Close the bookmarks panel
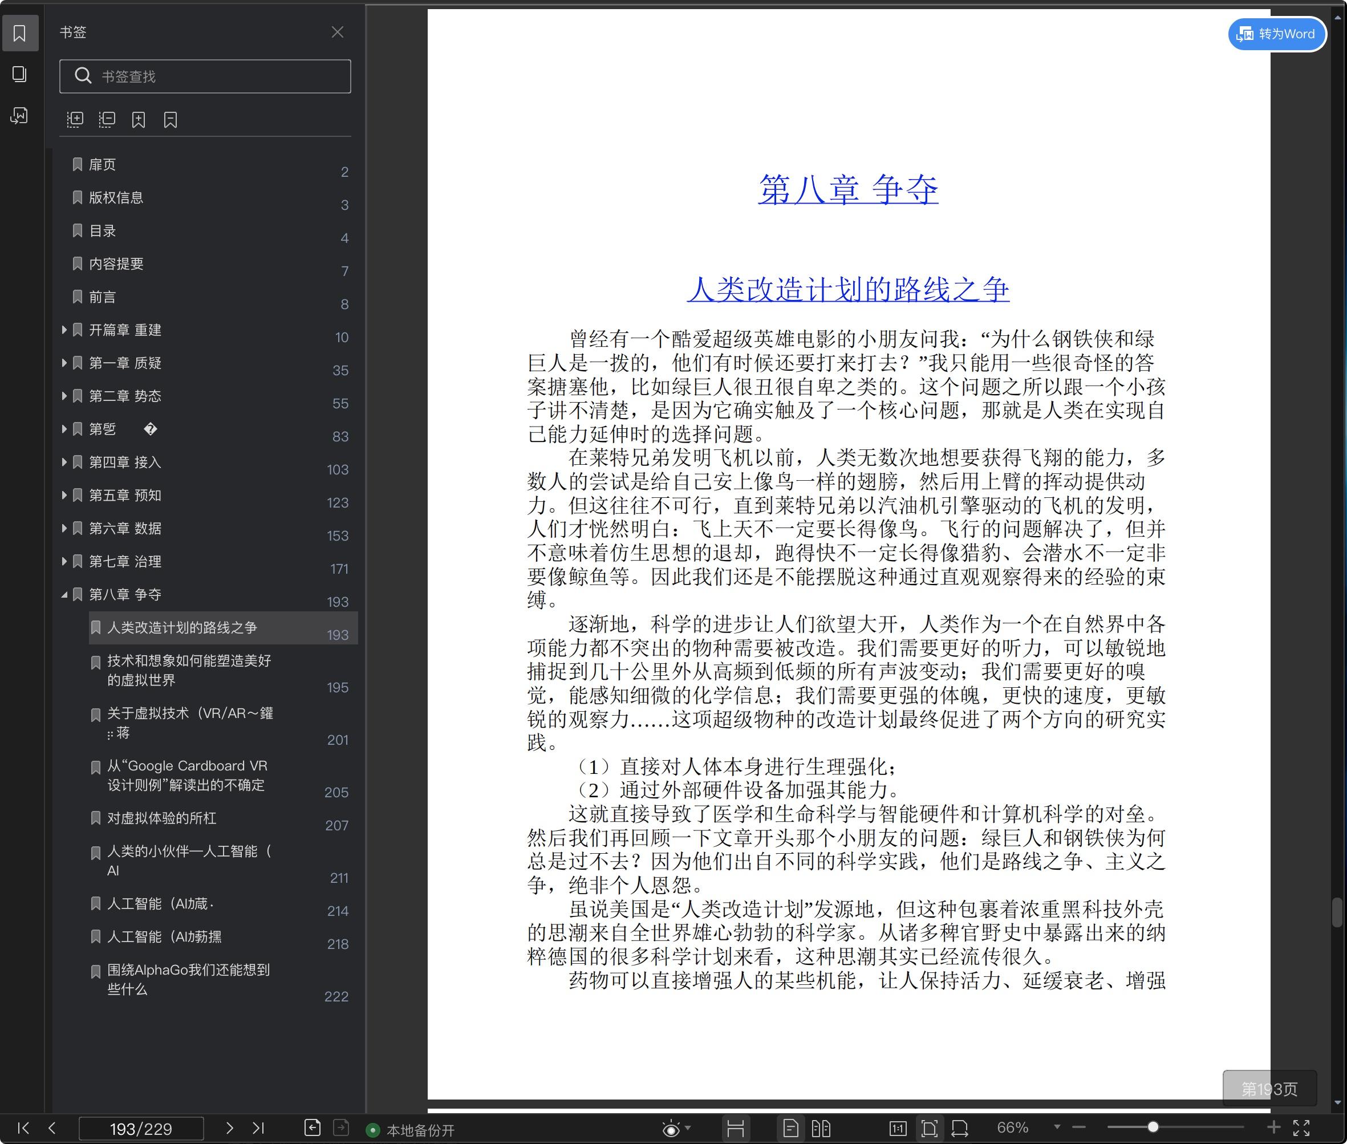Screen dimensions: 1347x1144 [337, 32]
